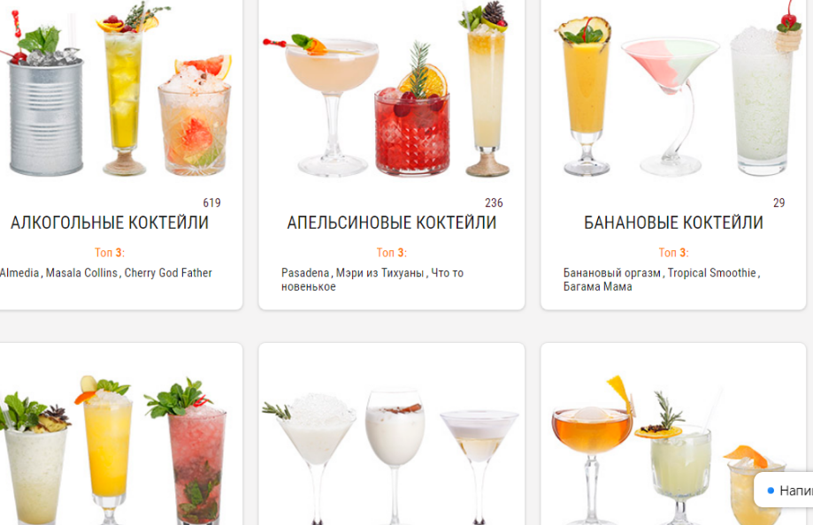
Task: Open the Masala Collins cocktail link
Action: pyautogui.click(x=81, y=272)
